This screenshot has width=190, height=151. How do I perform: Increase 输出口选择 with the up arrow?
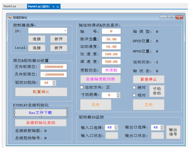click(x=162, y=126)
